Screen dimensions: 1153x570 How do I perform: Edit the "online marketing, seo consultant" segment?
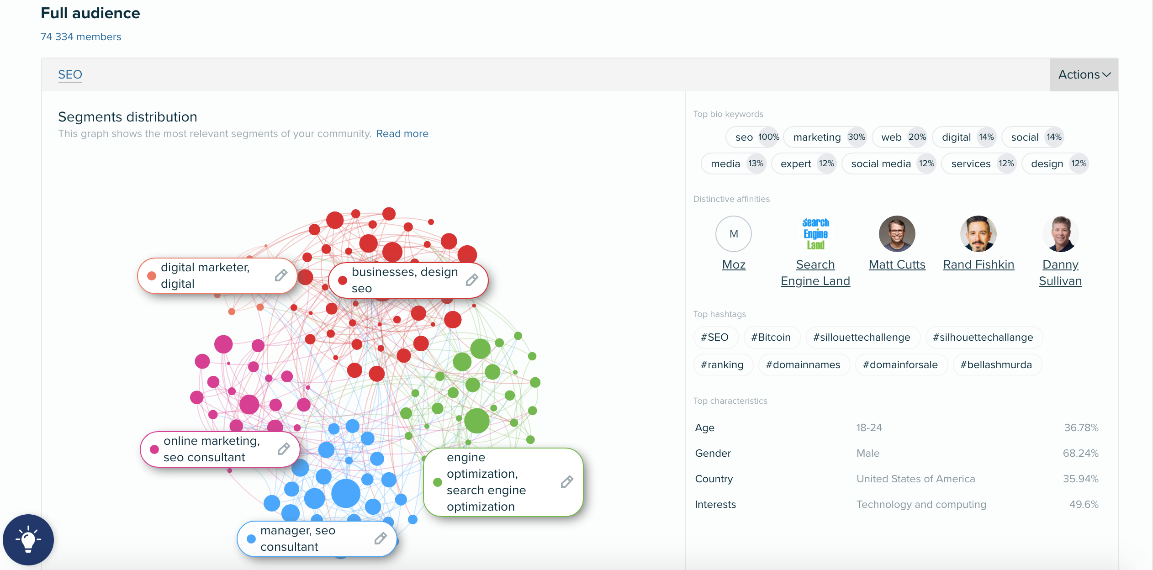284,449
